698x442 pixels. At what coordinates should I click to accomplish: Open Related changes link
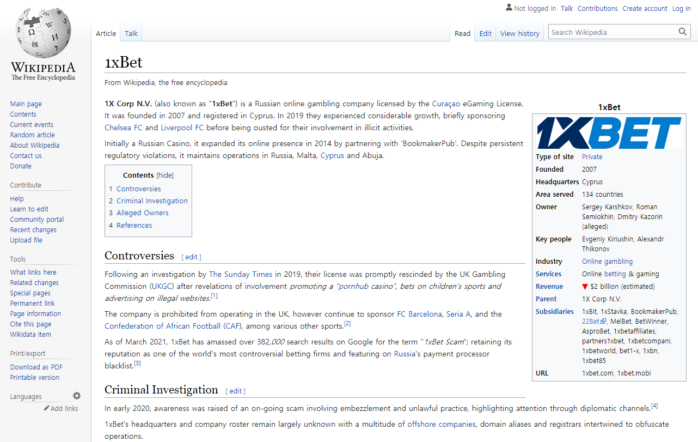pyautogui.click(x=34, y=283)
